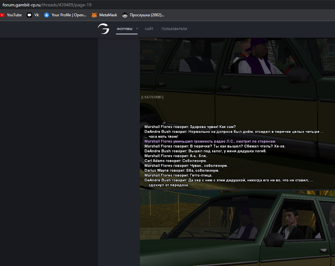This screenshot has height=266, width=335.
Task: Open the Your Profile | Open... bookmark
Action: tap(69, 15)
